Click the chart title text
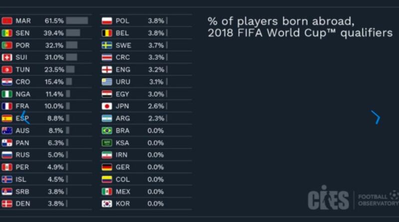399x222 pixels. tap(300, 27)
